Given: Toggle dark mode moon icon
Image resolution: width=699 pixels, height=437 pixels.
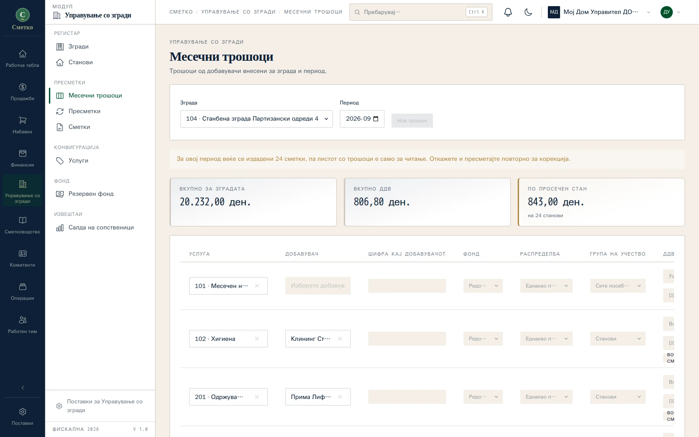Looking at the screenshot, I should tap(528, 12).
